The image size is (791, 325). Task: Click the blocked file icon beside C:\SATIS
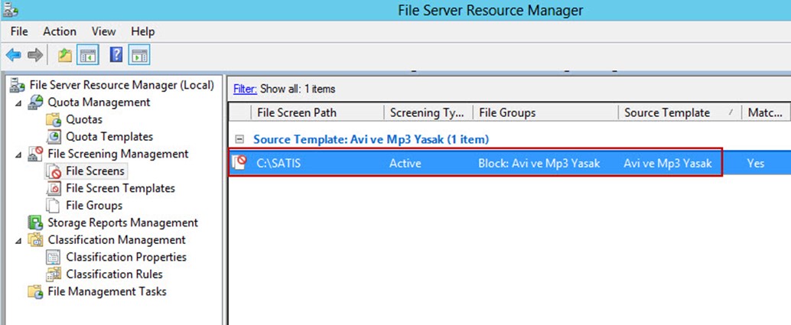point(239,162)
